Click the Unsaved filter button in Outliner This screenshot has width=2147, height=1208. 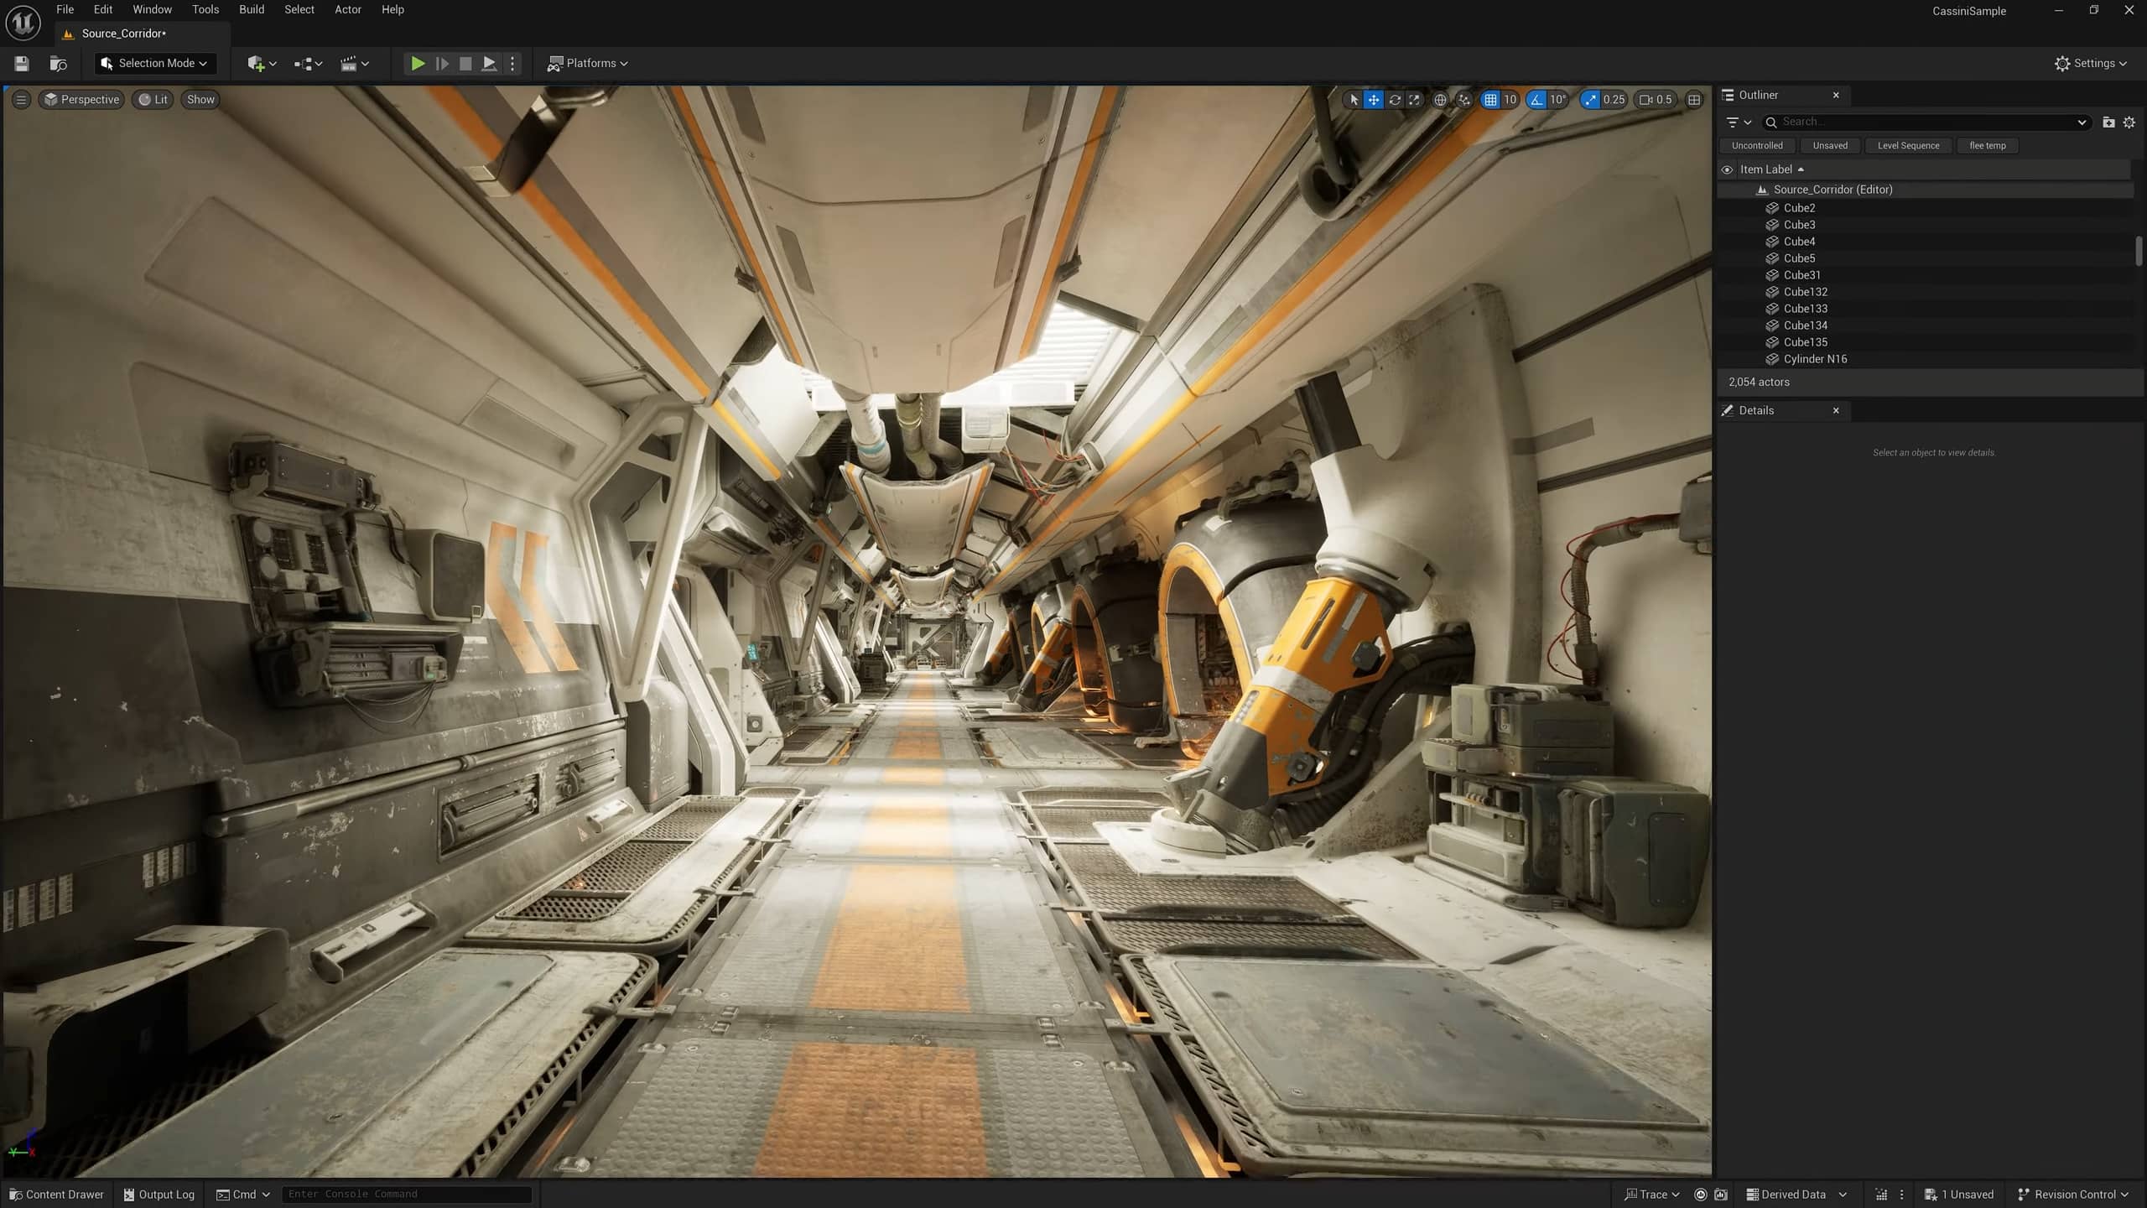[1830, 145]
